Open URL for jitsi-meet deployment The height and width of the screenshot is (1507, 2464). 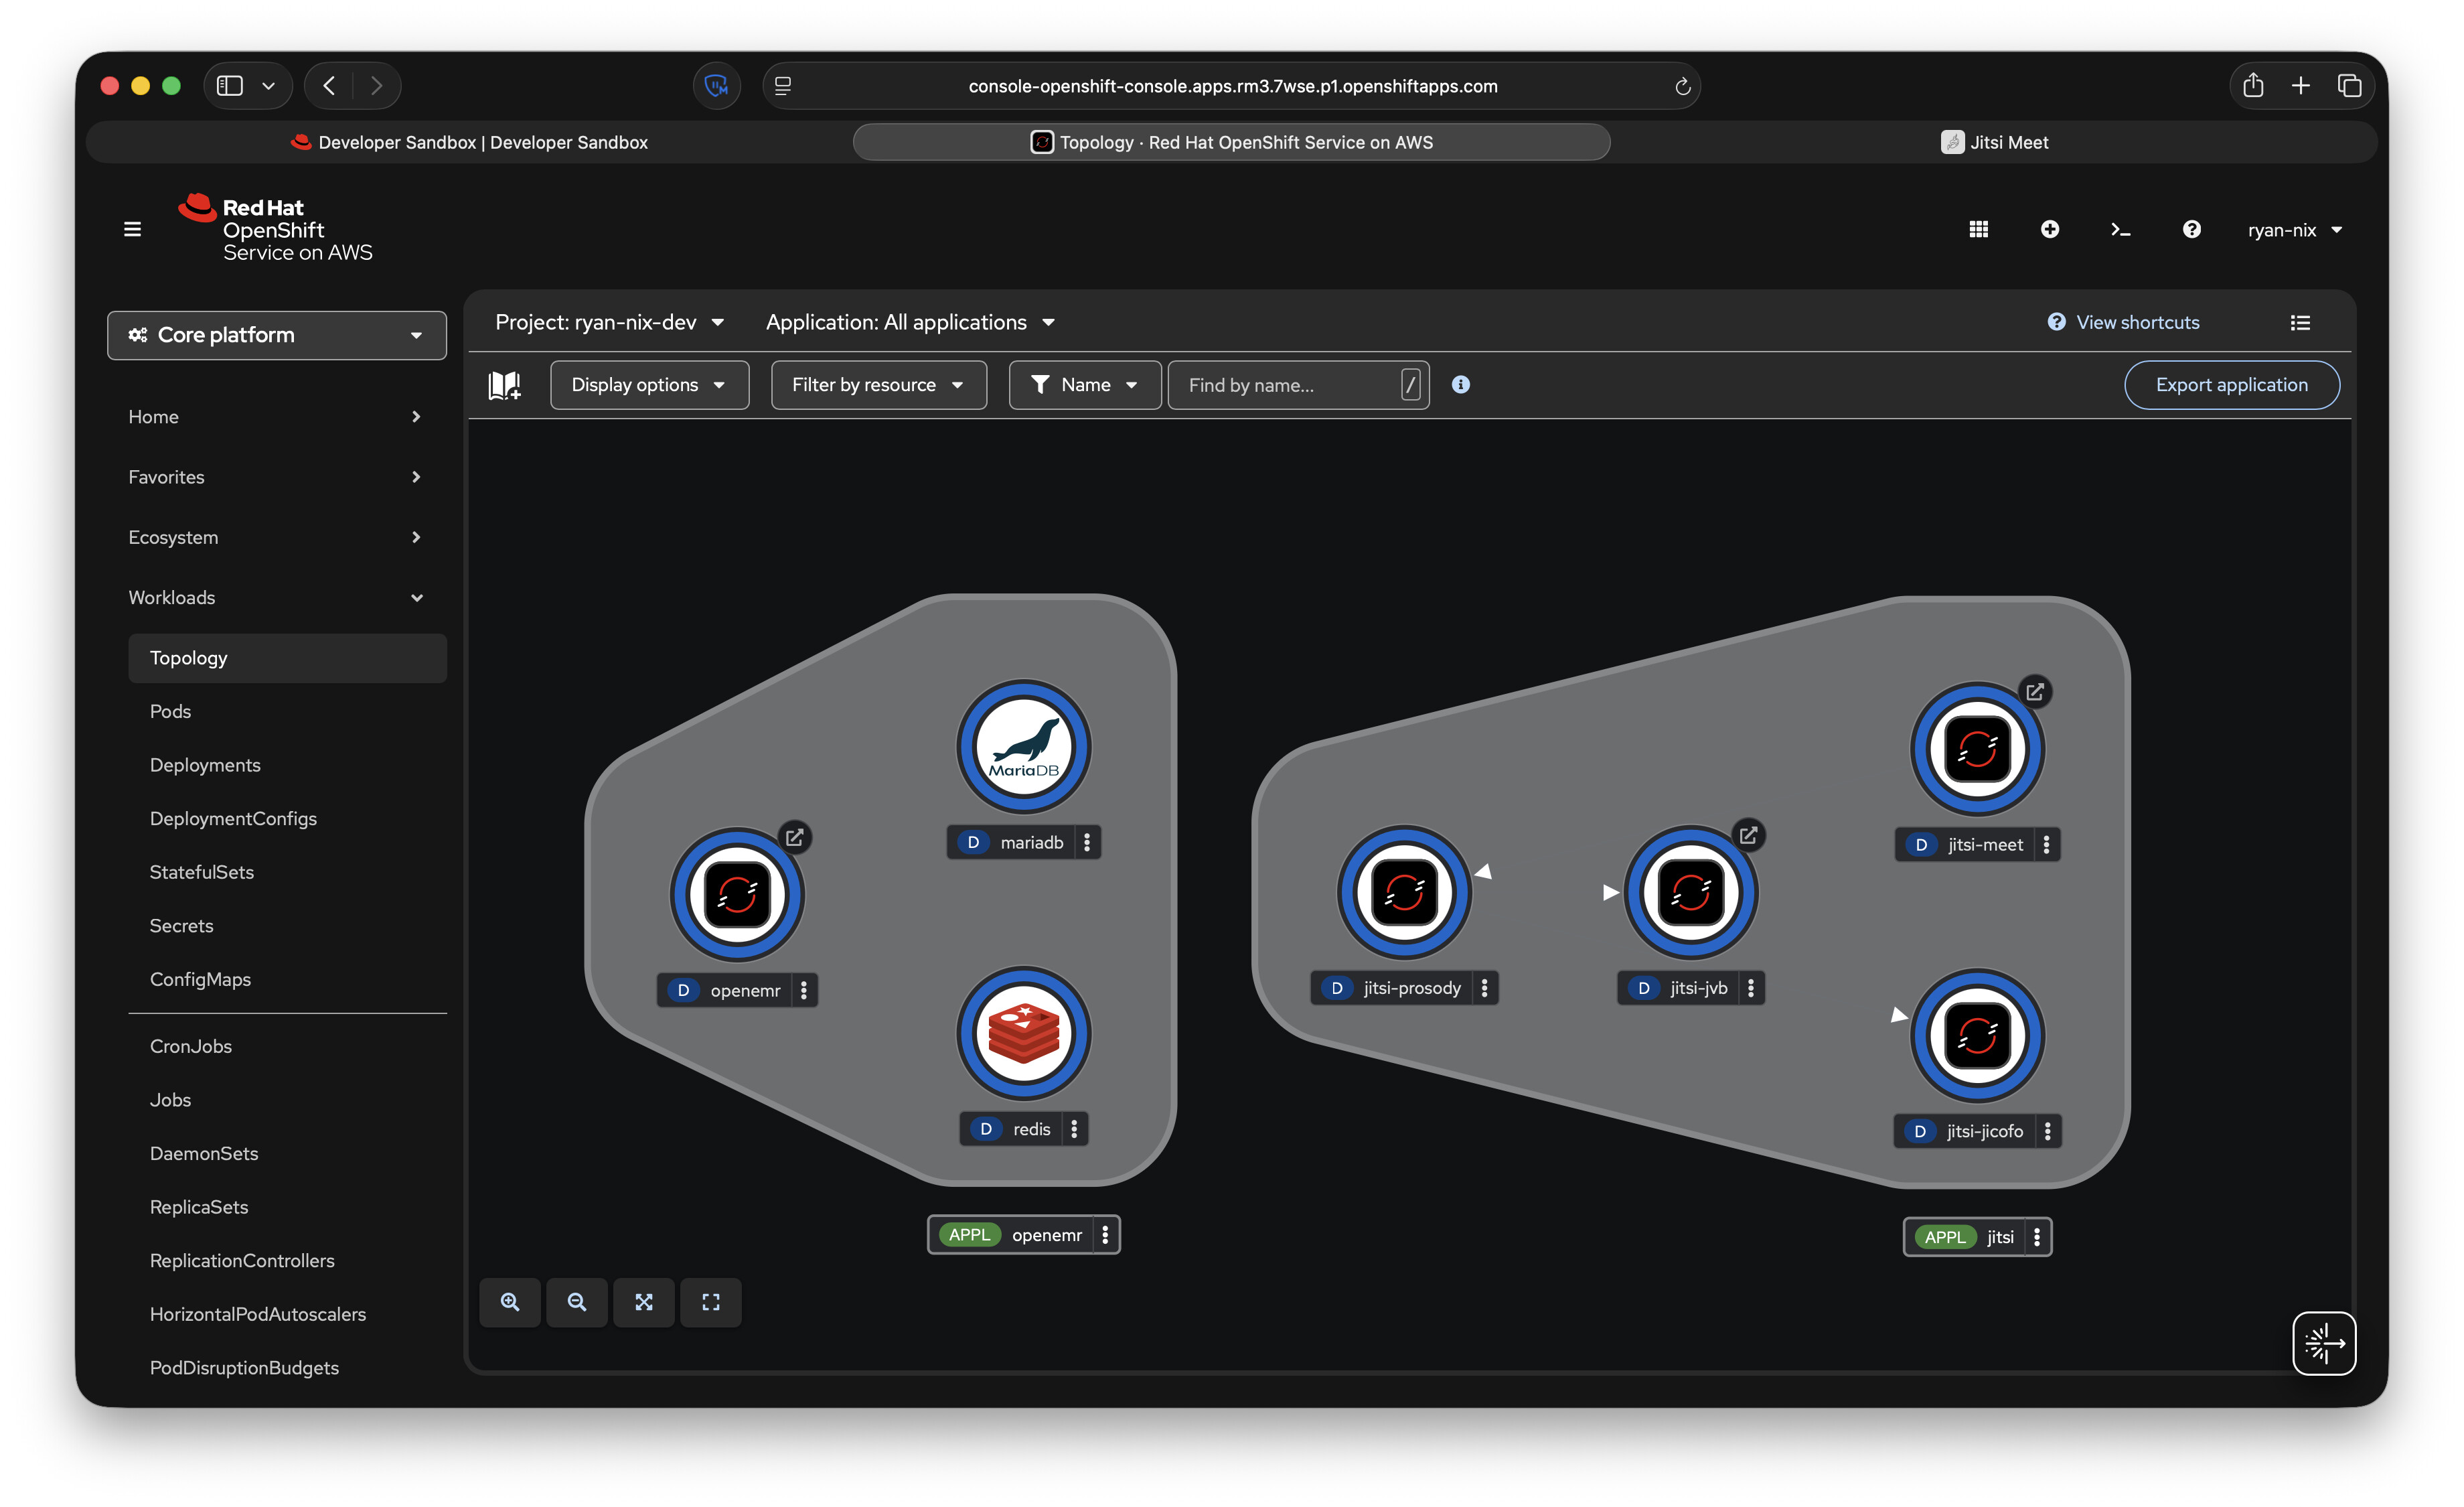point(2034,692)
